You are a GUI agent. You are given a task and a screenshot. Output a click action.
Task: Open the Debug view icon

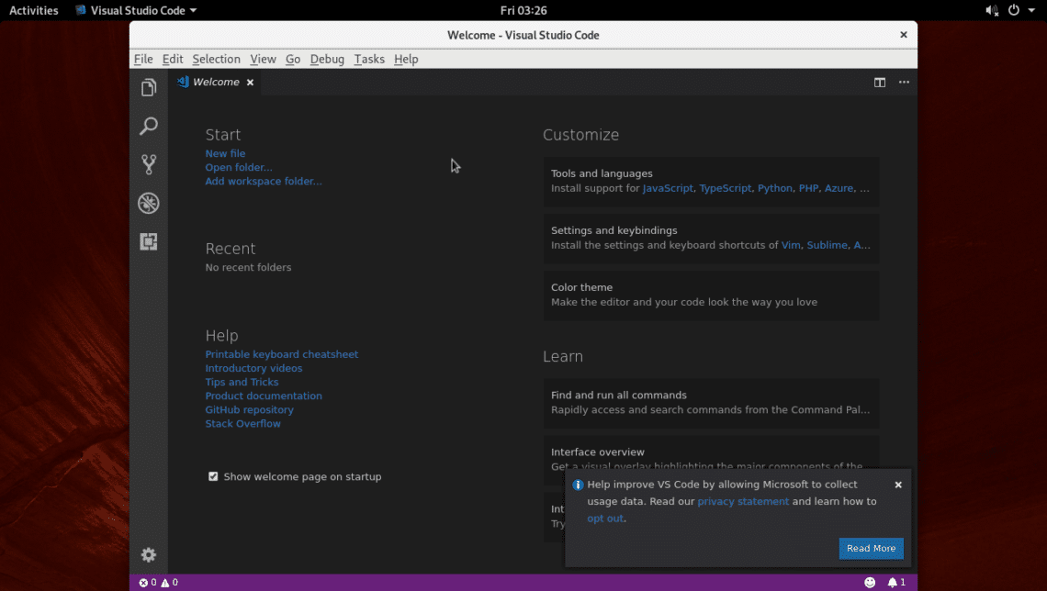pyautogui.click(x=149, y=203)
